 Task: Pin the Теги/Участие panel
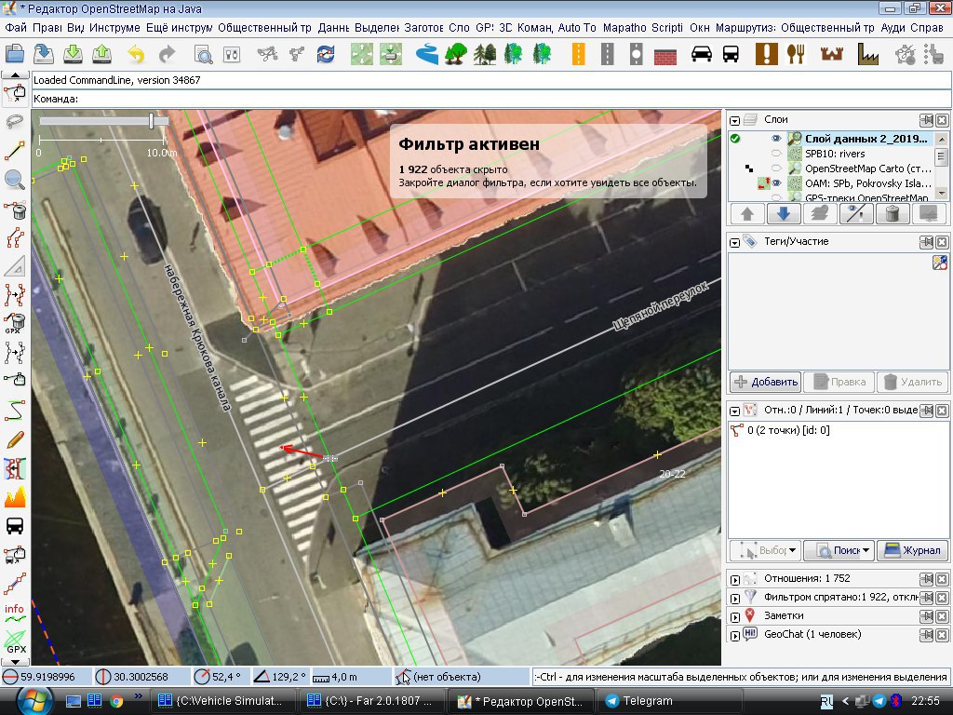pos(926,242)
